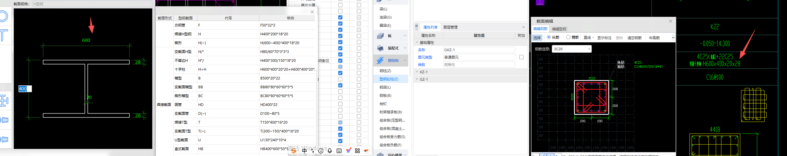787x156 pixels.
Task: Select the circular section shape icon at left
Action: 4,16
